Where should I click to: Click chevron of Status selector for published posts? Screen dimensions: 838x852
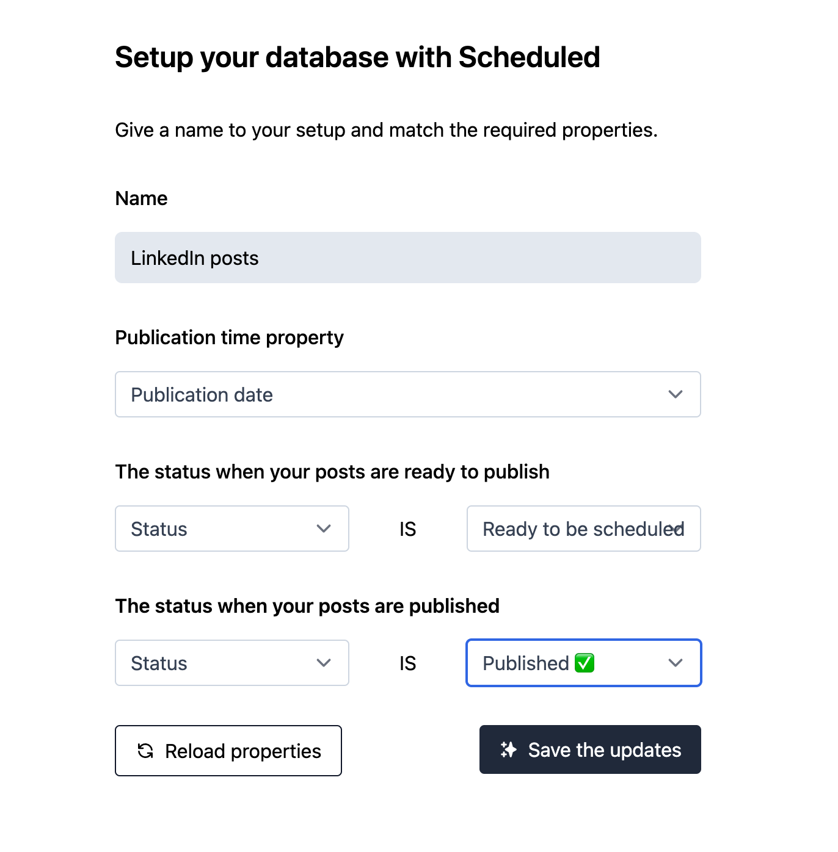pos(324,663)
